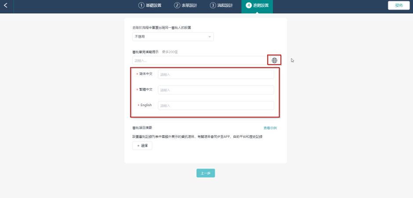
Task: Click the 繁體中文 field label
Action: coord(145,90)
